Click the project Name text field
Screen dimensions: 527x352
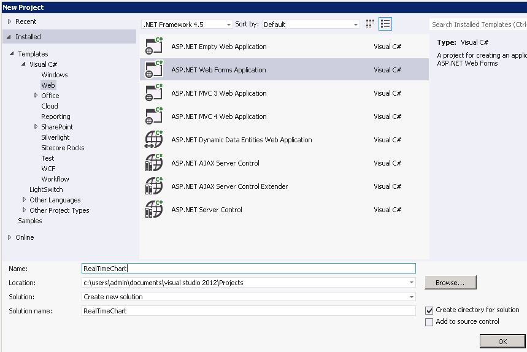[x=248, y=269]
